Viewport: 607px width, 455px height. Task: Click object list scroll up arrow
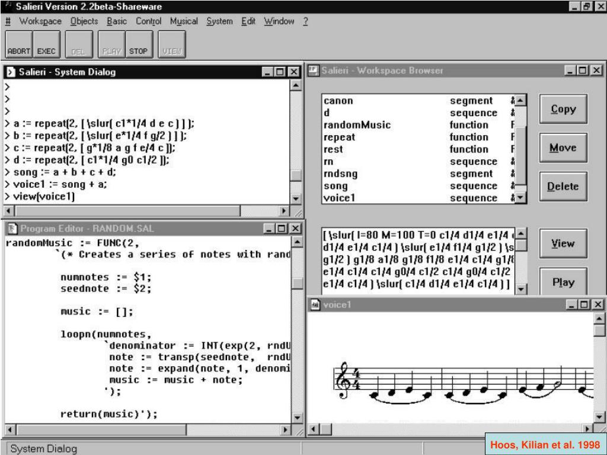(520, 101)
